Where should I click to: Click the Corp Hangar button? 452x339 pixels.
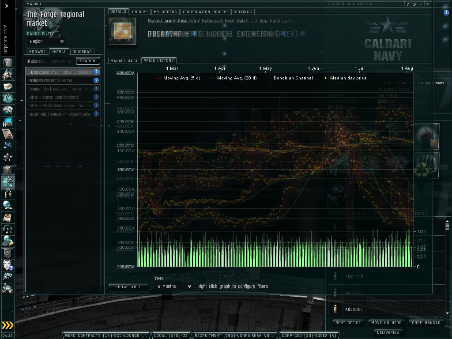click(x=426, y=323)
